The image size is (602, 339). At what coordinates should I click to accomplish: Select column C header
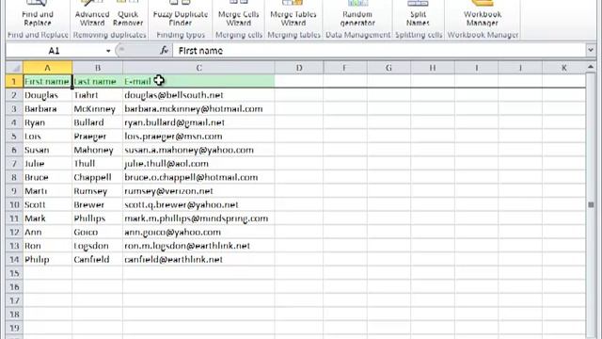click(x=198, y=68)
